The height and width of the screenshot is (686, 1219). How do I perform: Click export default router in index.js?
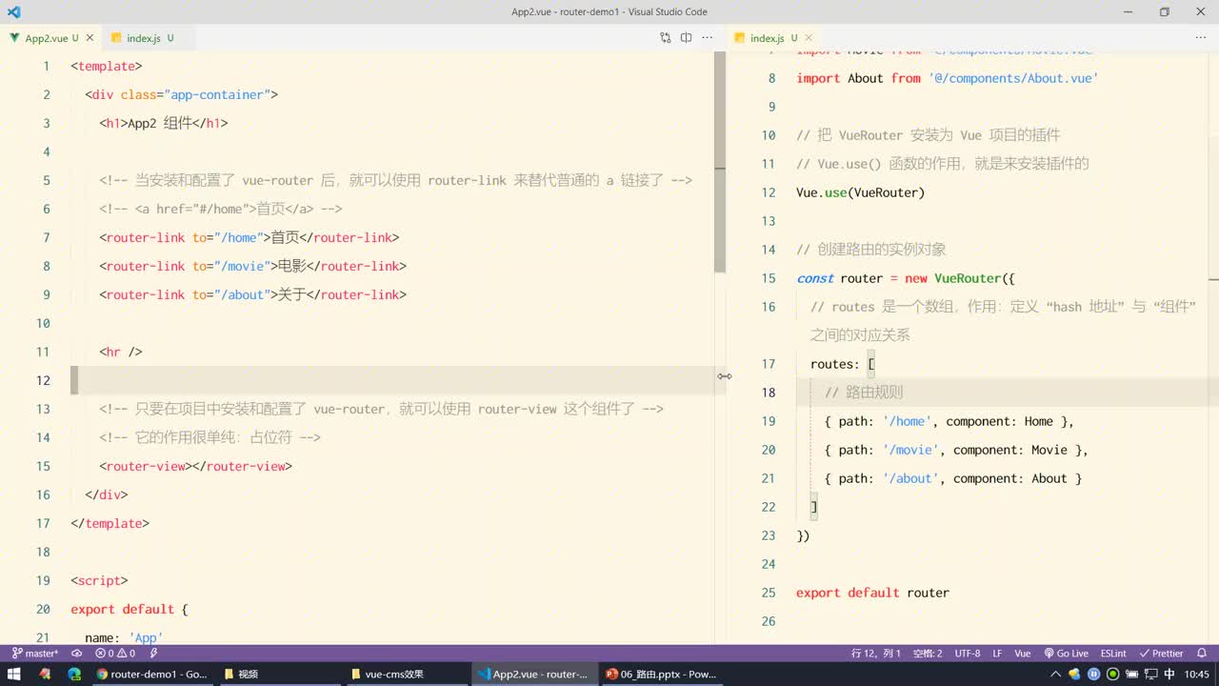coord(872,593)
